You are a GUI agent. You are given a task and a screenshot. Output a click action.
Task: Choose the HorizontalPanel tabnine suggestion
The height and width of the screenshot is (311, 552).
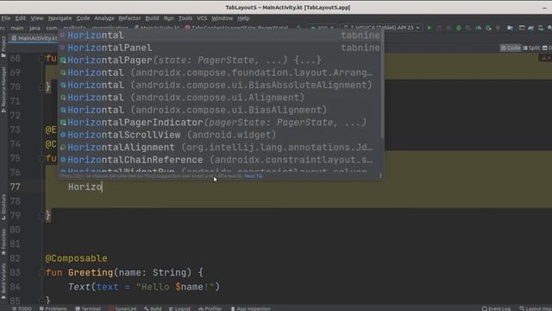(220, 48)
